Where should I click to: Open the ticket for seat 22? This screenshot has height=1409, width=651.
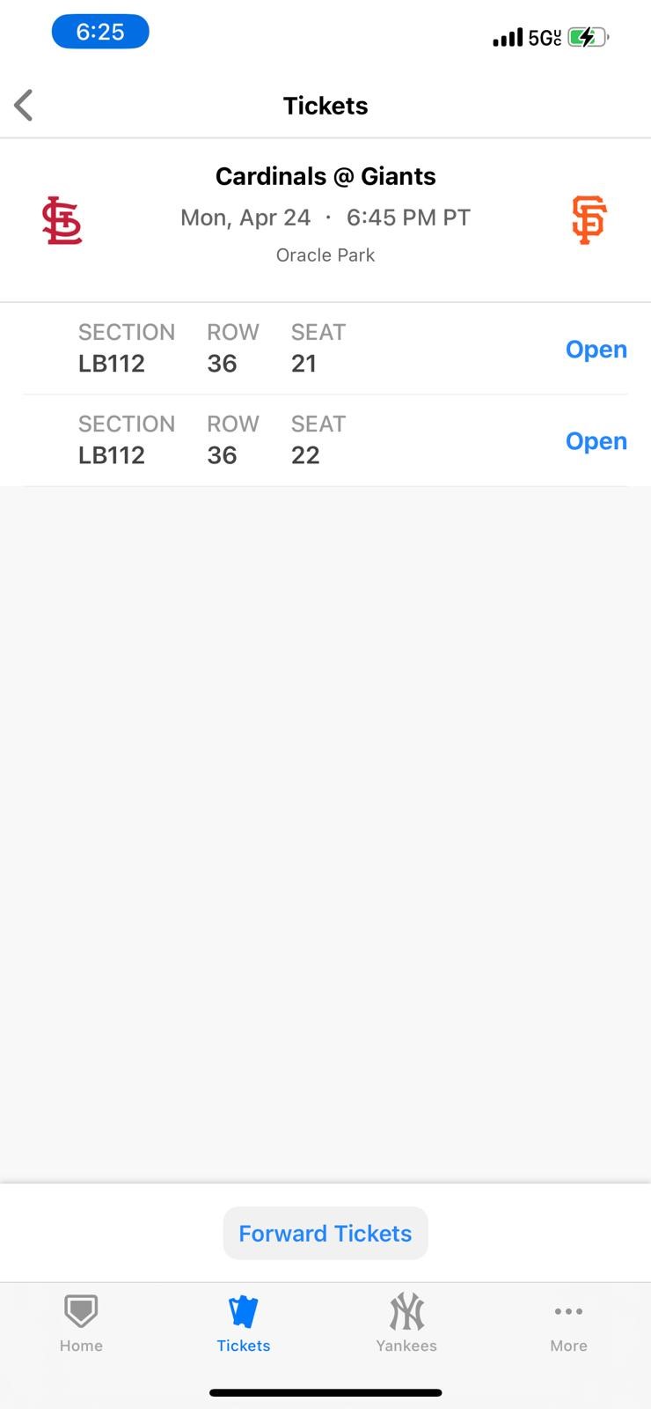tap(596, 441)
